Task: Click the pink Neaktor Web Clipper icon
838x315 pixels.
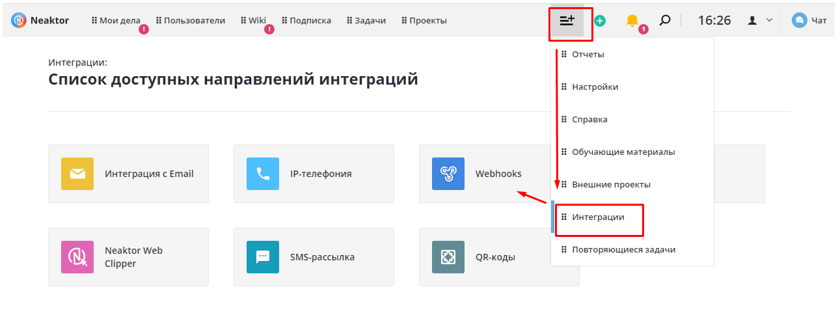Action: [77, 257]
